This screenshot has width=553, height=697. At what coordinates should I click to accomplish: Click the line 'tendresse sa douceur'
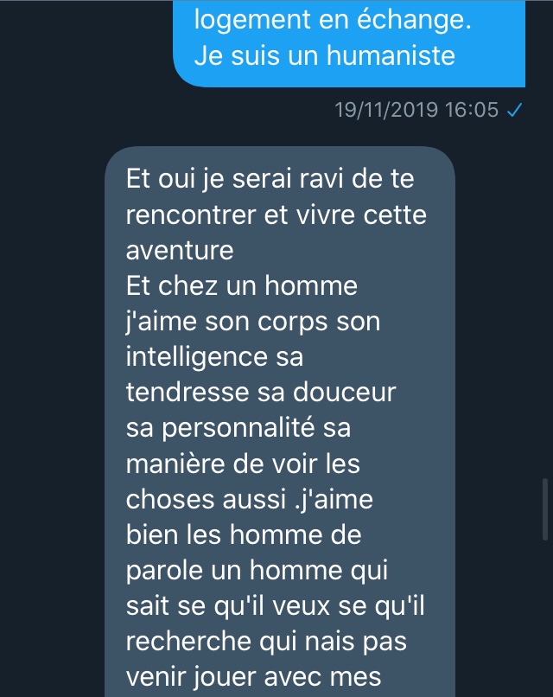tap(261, 392)
